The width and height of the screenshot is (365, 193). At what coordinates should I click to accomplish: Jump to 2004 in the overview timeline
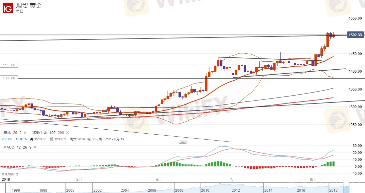pos(125,190)
